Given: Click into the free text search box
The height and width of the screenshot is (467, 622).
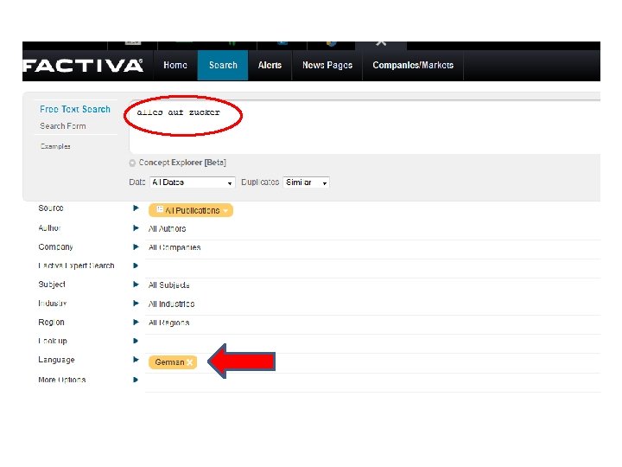Looking at the screenshot, I should pyautogui.click(x=365, y=127).
